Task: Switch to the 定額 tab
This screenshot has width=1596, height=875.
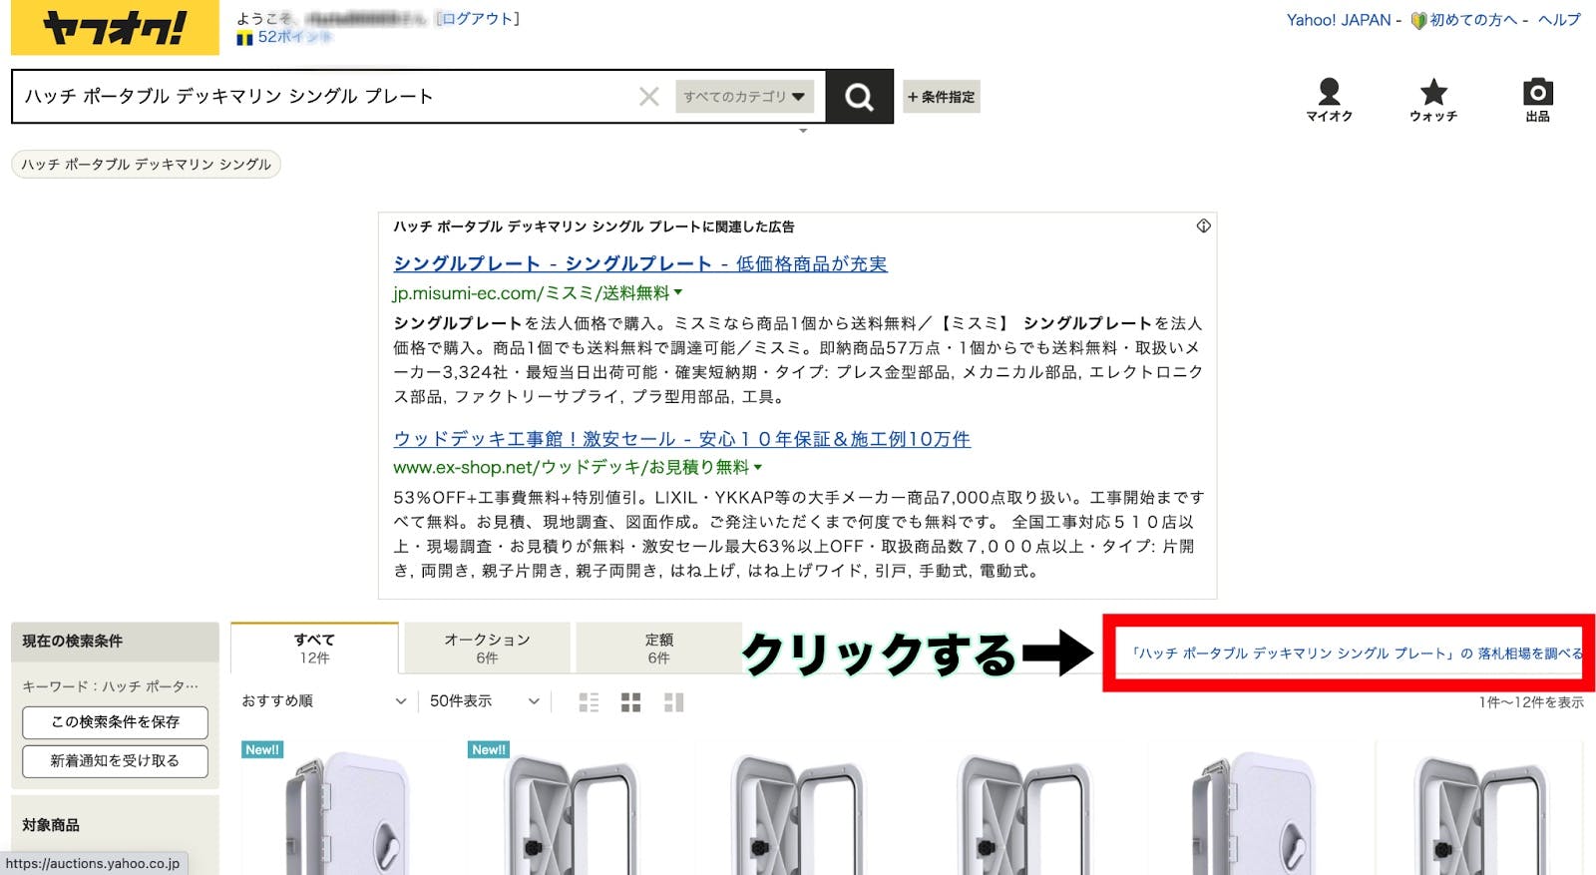Action: click(658, 648)
